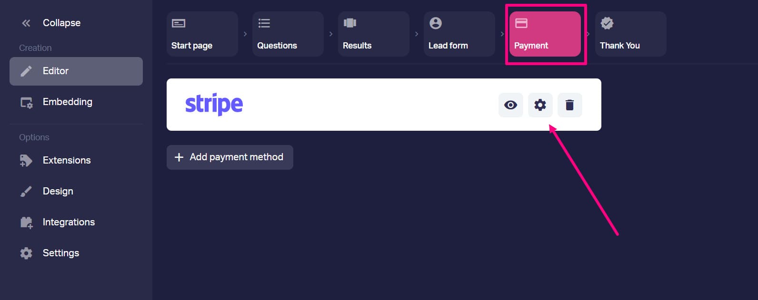Toggle Stripe visibility with eye icon
This screenshot has height=300, width=758.
click(511, 105)
